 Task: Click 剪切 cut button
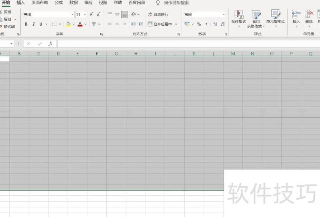(x=6, y=12)
